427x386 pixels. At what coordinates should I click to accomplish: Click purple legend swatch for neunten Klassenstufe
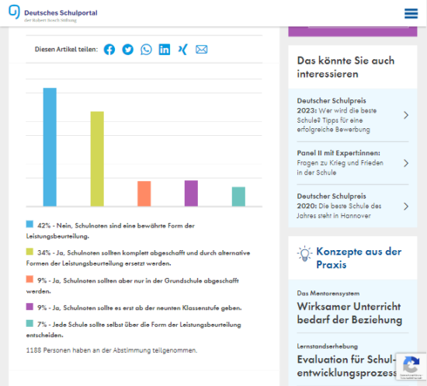[30, 307]
